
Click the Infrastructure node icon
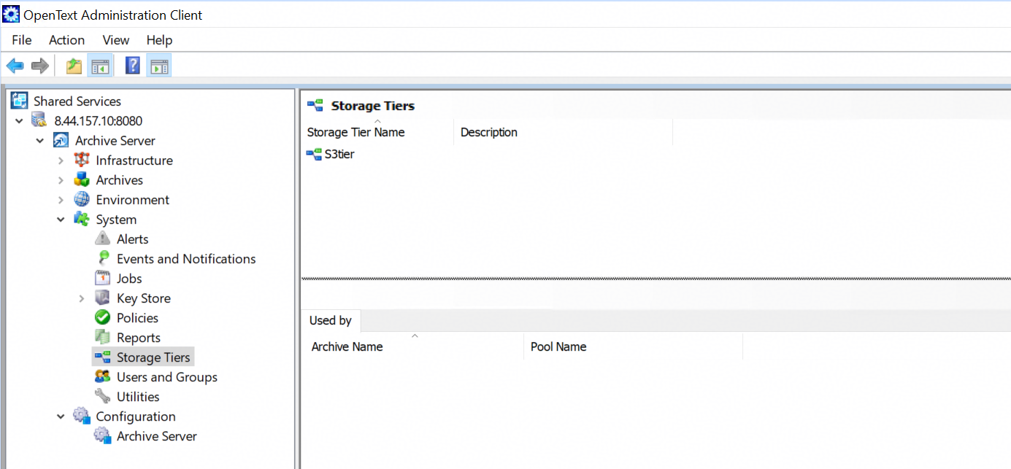tap(82, 160)
